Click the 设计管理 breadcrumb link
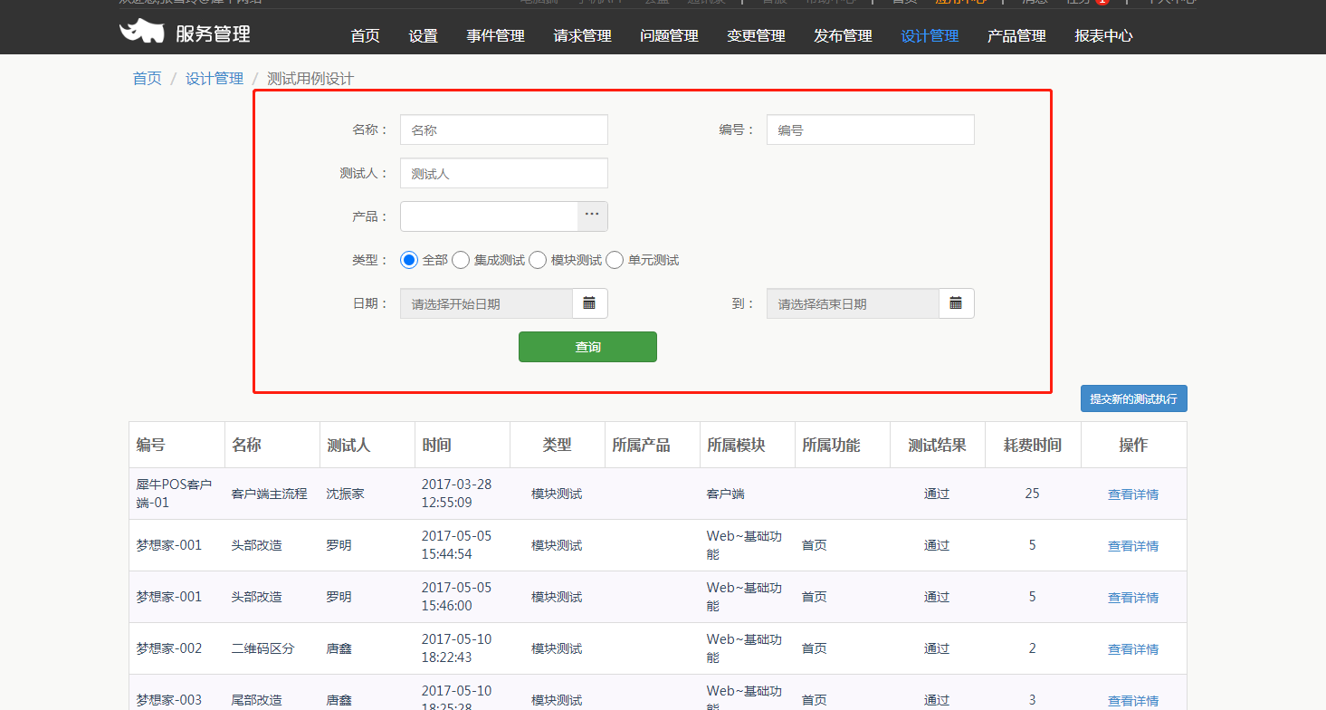Screen dimensions: 1326x710 [215, 79]
